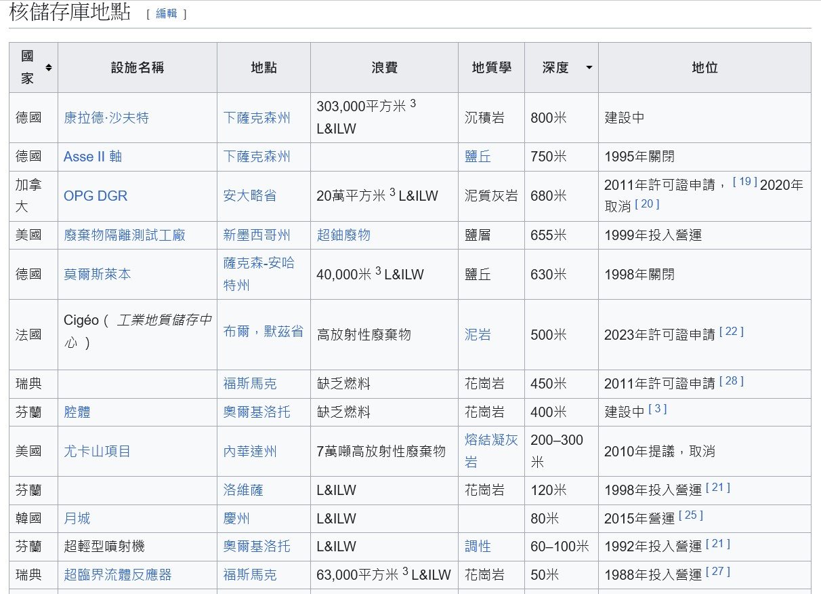Viewport: 821px width, 594px height.
Task: Select the 超輕型噴射機 facility cell
Action: pyautogui.click(x=138, y=547)
